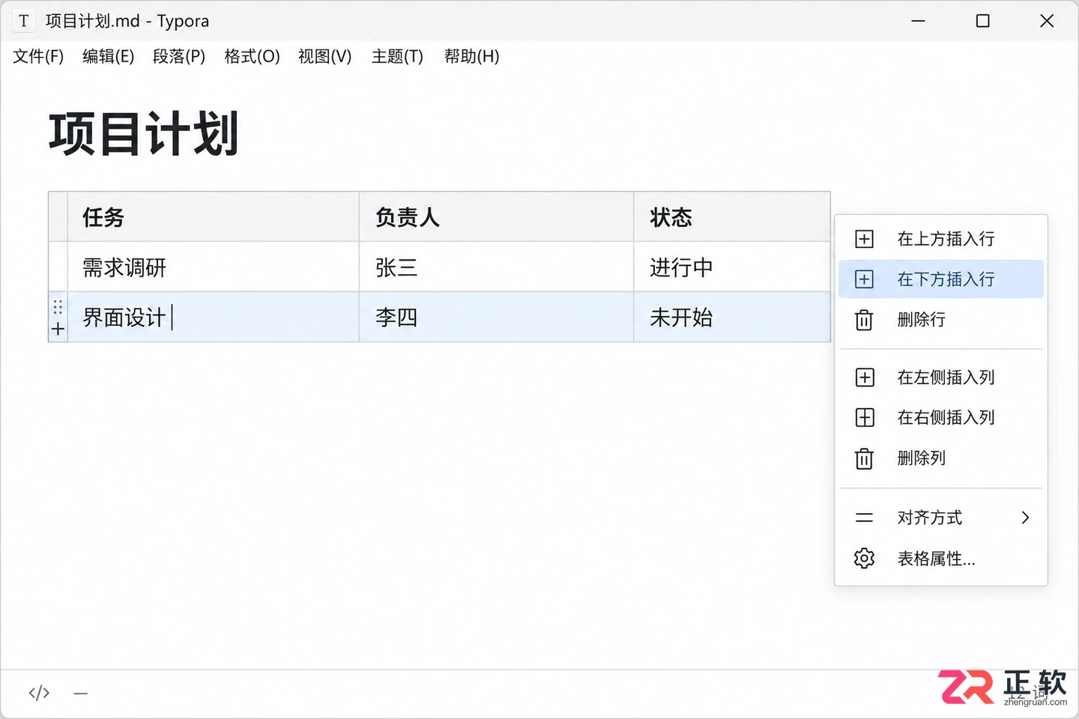
Task: Expand the 对齐方式 submenu arrow
Action: pos(1025,518)
